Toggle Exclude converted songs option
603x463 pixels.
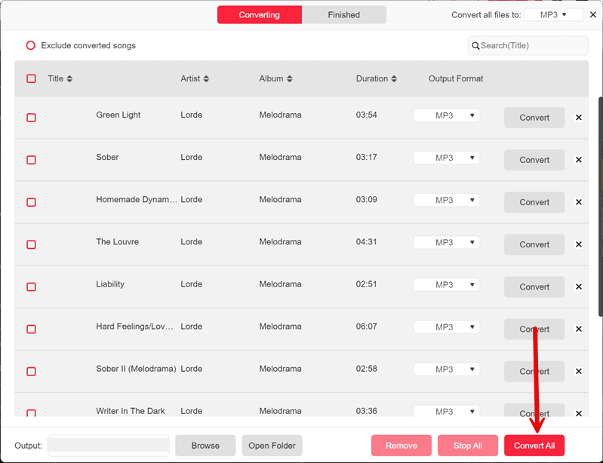pos(31,46)
